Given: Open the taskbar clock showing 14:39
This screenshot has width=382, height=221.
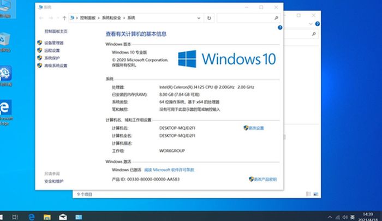Looking at the screenshot, I should tap(368, 217).
